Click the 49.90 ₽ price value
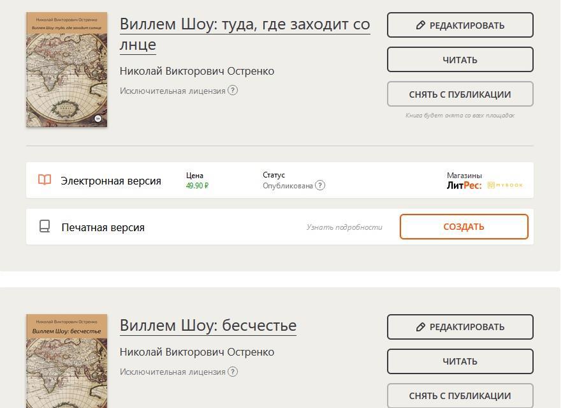 pyautogui.click(x=197, y=185)
